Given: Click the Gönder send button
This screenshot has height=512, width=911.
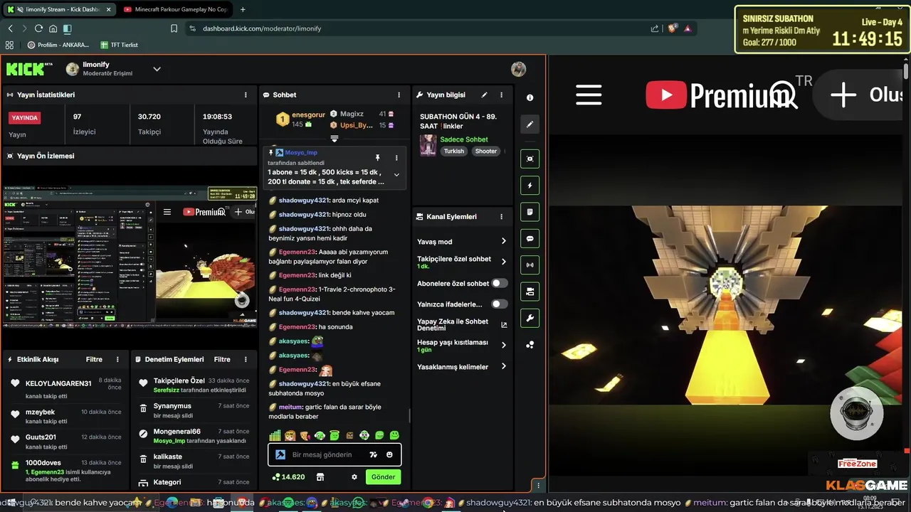Looking at the screenshot, I should point(383,477).
